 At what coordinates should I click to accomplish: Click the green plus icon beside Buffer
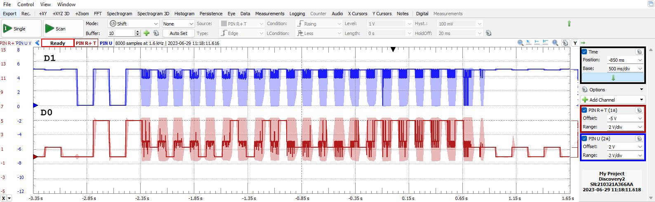(146, 33)
